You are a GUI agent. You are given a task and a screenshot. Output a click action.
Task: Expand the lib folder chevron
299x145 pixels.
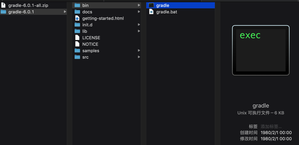pyautogui.click(x=139, y=31)
